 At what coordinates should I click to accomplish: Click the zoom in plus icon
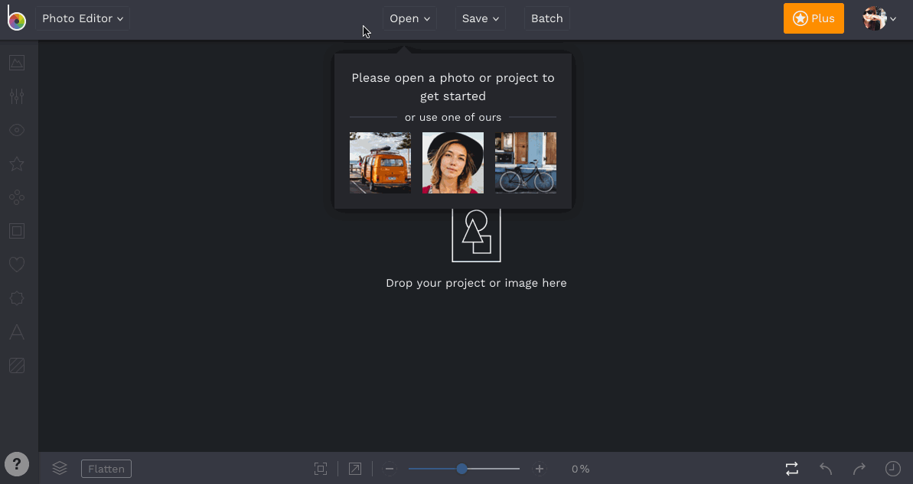point(540,469)
